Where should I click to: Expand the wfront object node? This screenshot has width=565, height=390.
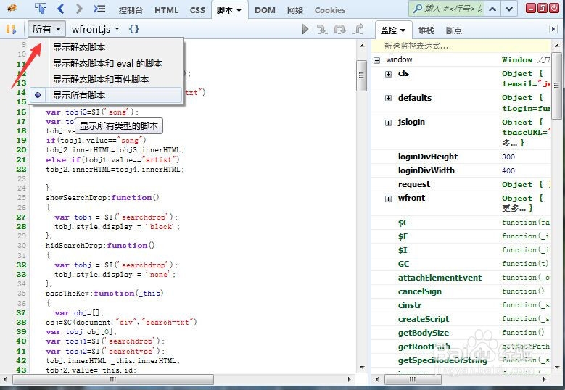389,199
